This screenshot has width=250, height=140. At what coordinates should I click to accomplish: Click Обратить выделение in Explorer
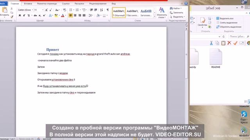(229, 27)
